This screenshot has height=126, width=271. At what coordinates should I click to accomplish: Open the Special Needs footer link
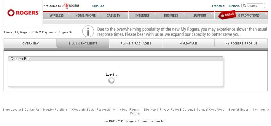point(238,110)
